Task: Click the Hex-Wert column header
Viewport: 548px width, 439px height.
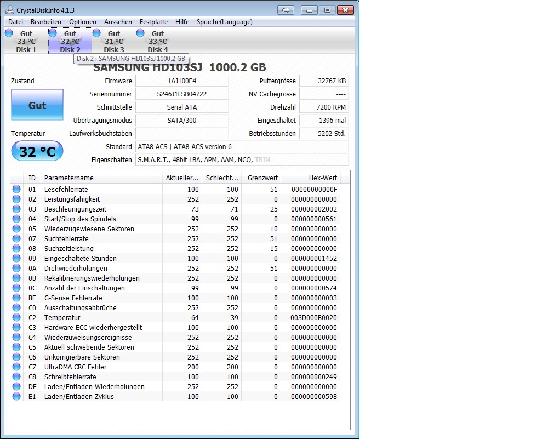Action: (x=310, y=178)
